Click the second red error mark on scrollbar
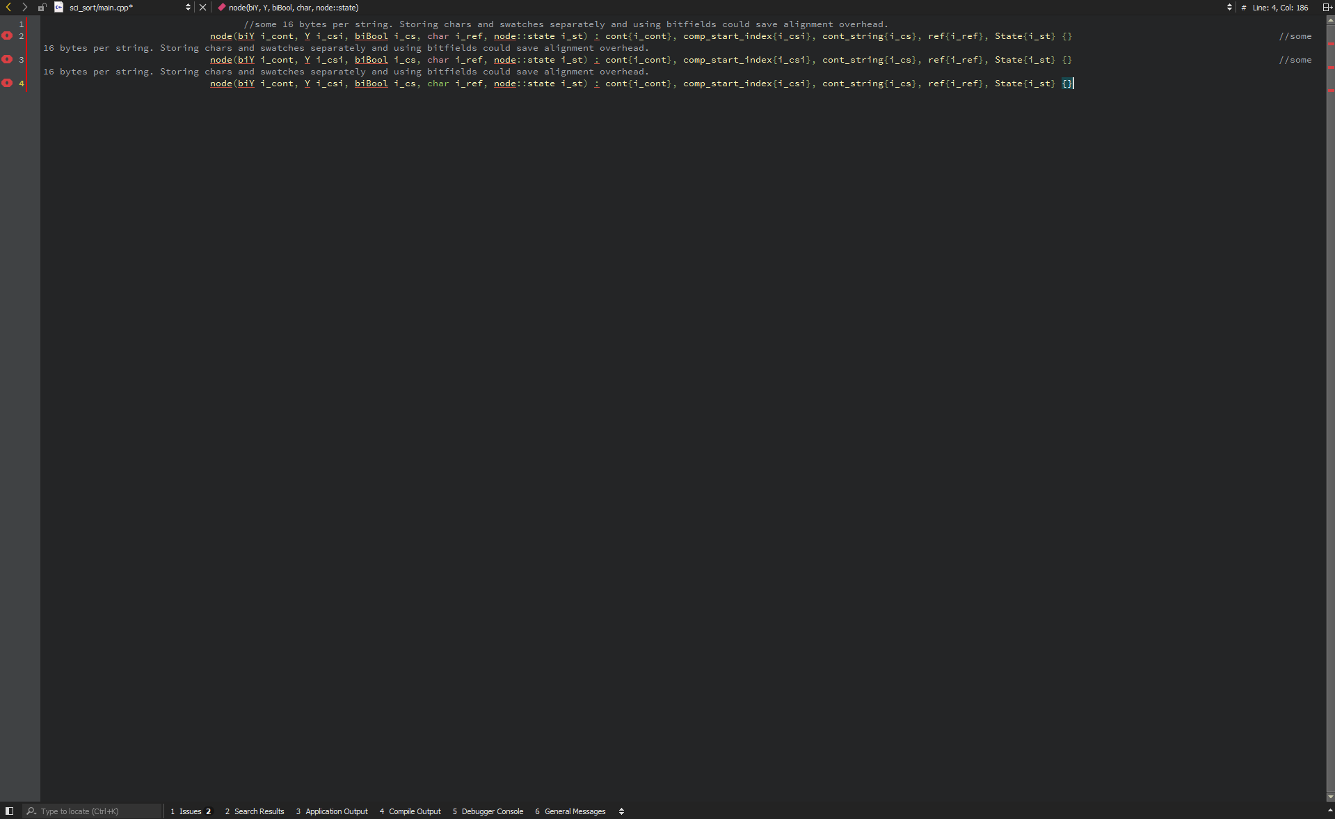Viewport: 1335px width, 819px height. coord(1331,67)
